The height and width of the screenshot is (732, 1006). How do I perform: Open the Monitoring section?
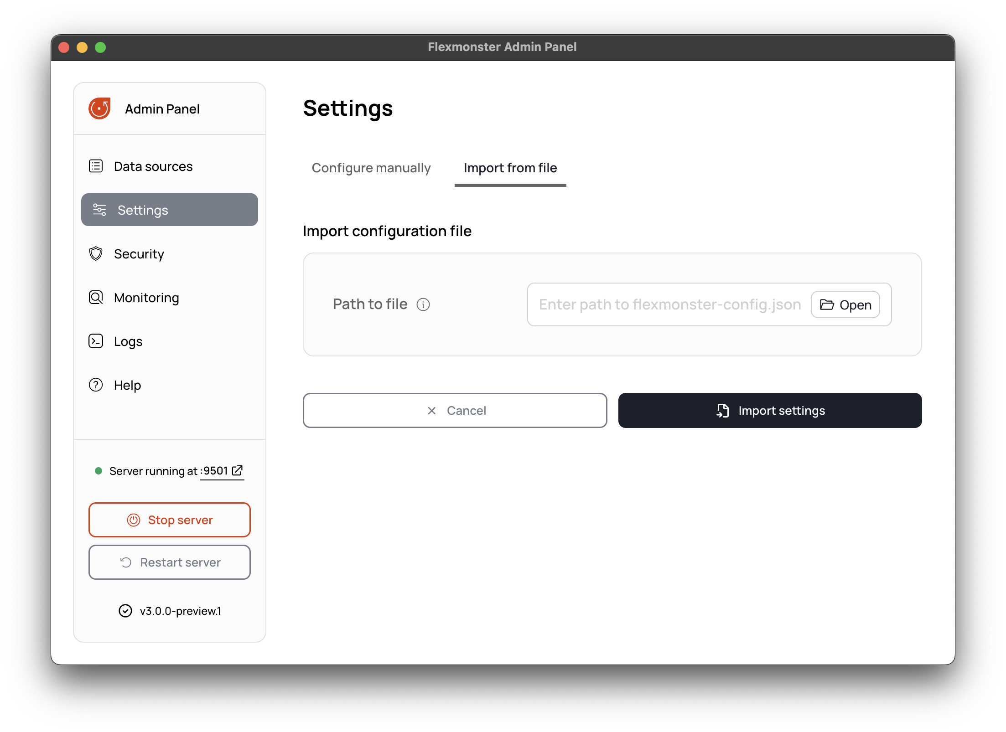(146, 298)
